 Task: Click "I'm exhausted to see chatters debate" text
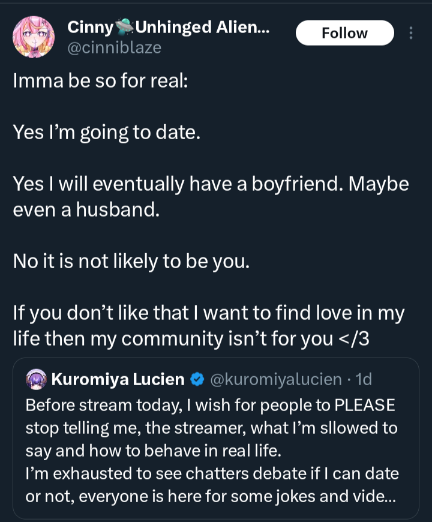(180, 474)
